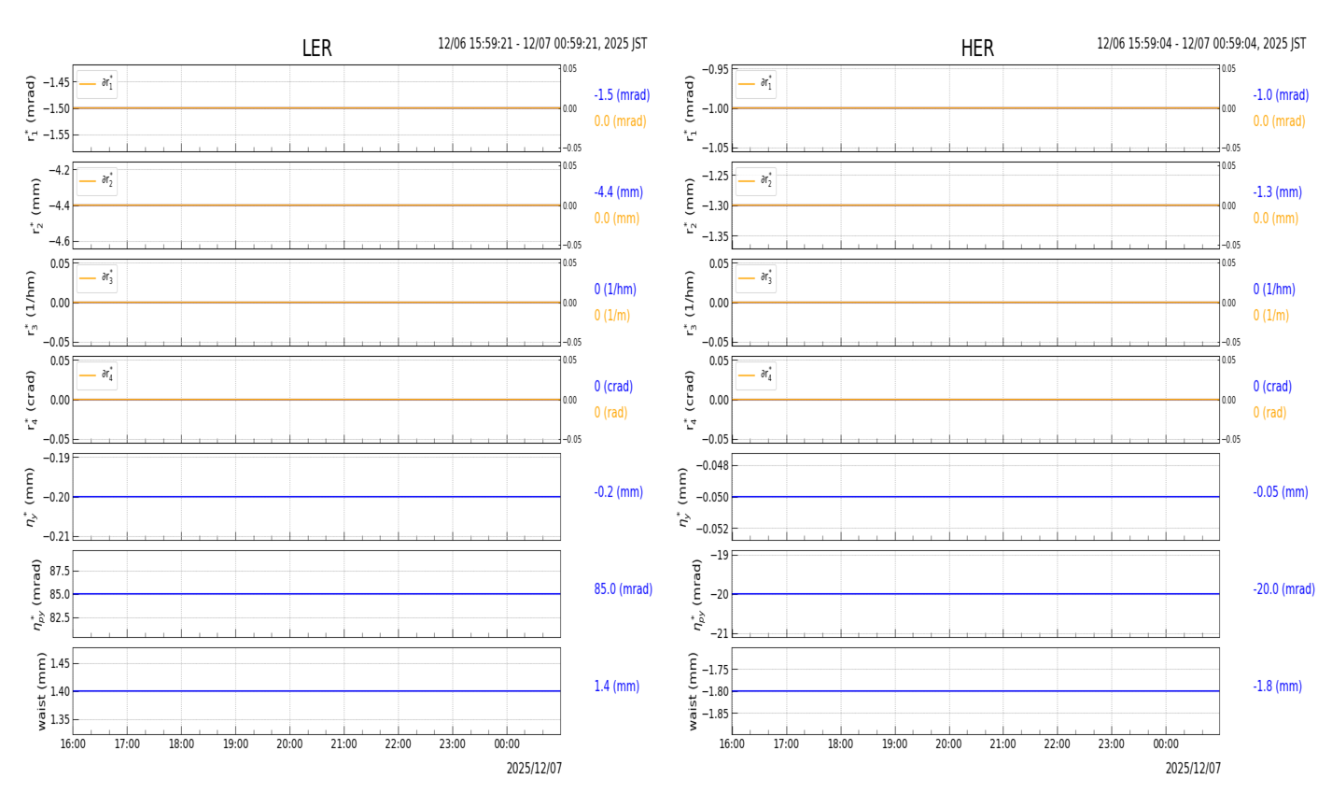
Task: Click the -4.4 (mm) value in LER
Action: point(618,192)
